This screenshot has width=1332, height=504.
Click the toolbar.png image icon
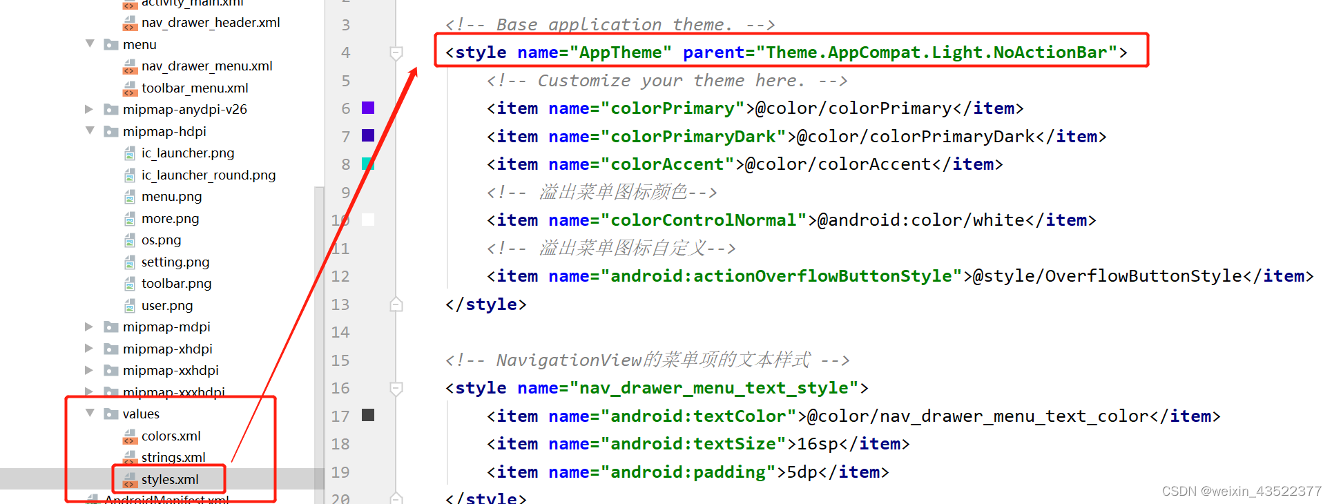130,284
